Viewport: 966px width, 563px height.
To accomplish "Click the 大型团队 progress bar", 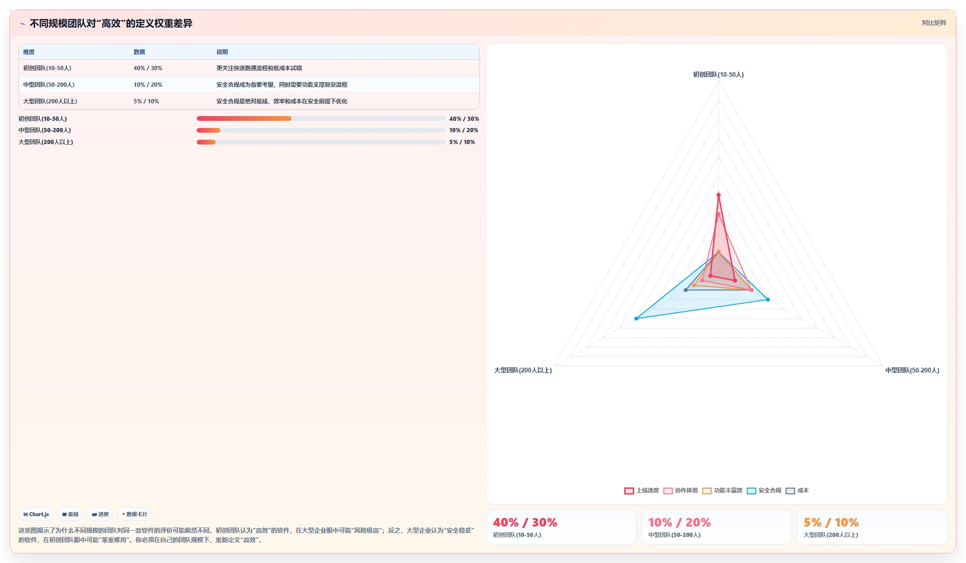I will [x=321, y=142].
